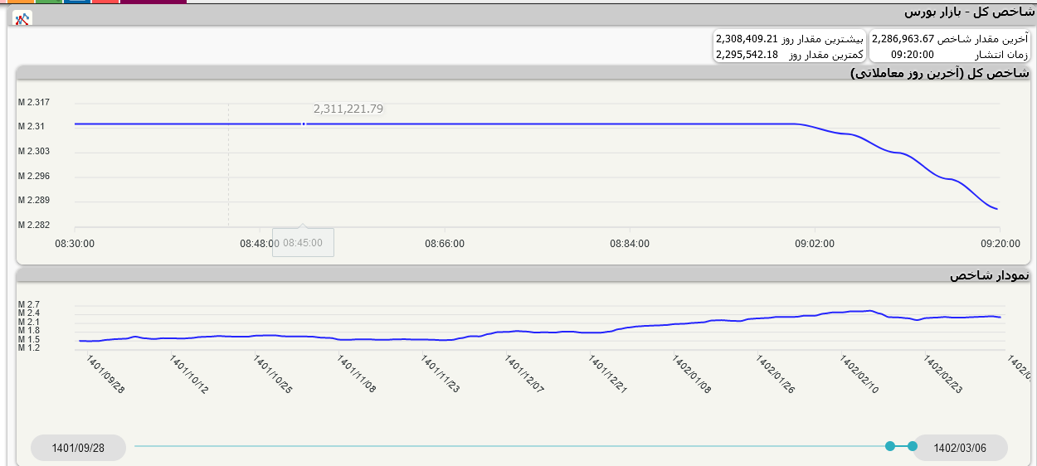
Task: Click the day's highest value 2,308,409.21
Action: click(x=747, y=39)
